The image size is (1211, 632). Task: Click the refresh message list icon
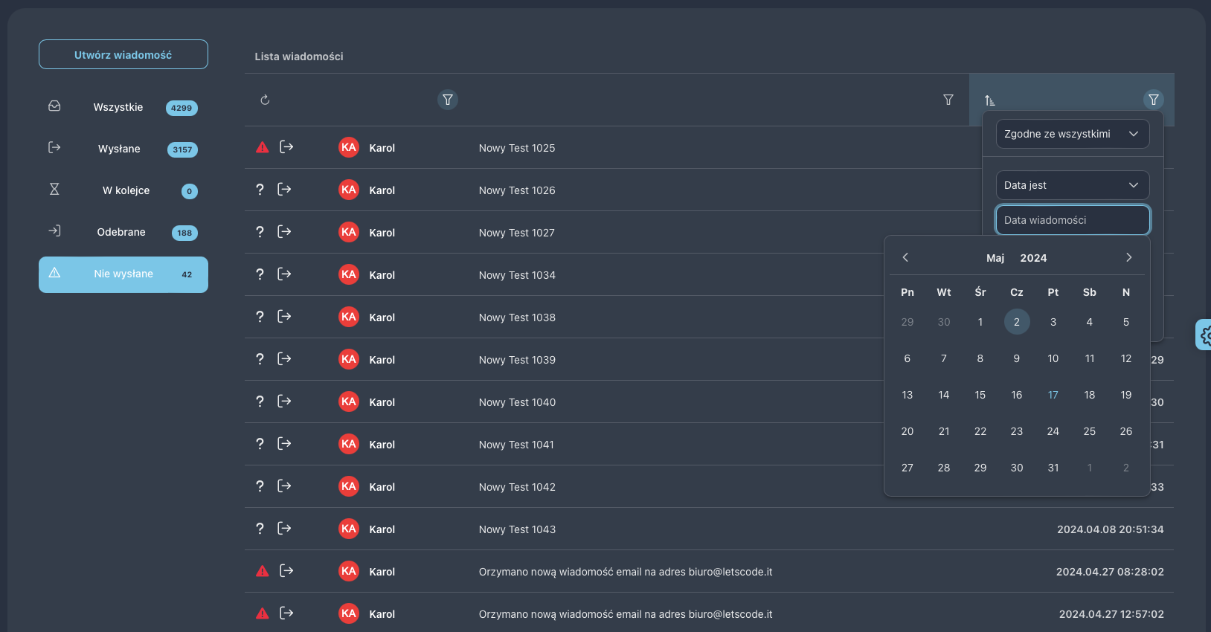pos(265,100)
